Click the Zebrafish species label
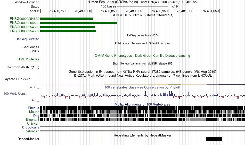The height and width of the screenshot is (145, 245). 32,131
